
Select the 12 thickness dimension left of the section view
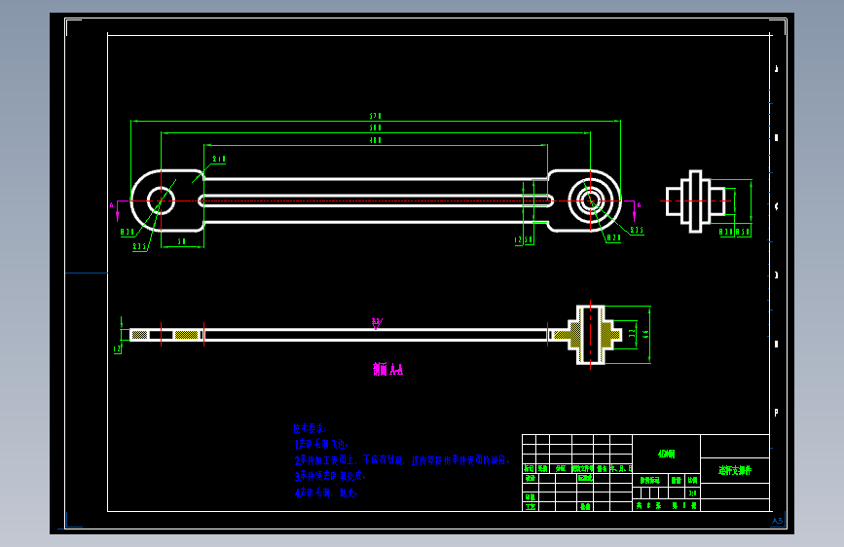pos(117,348)
